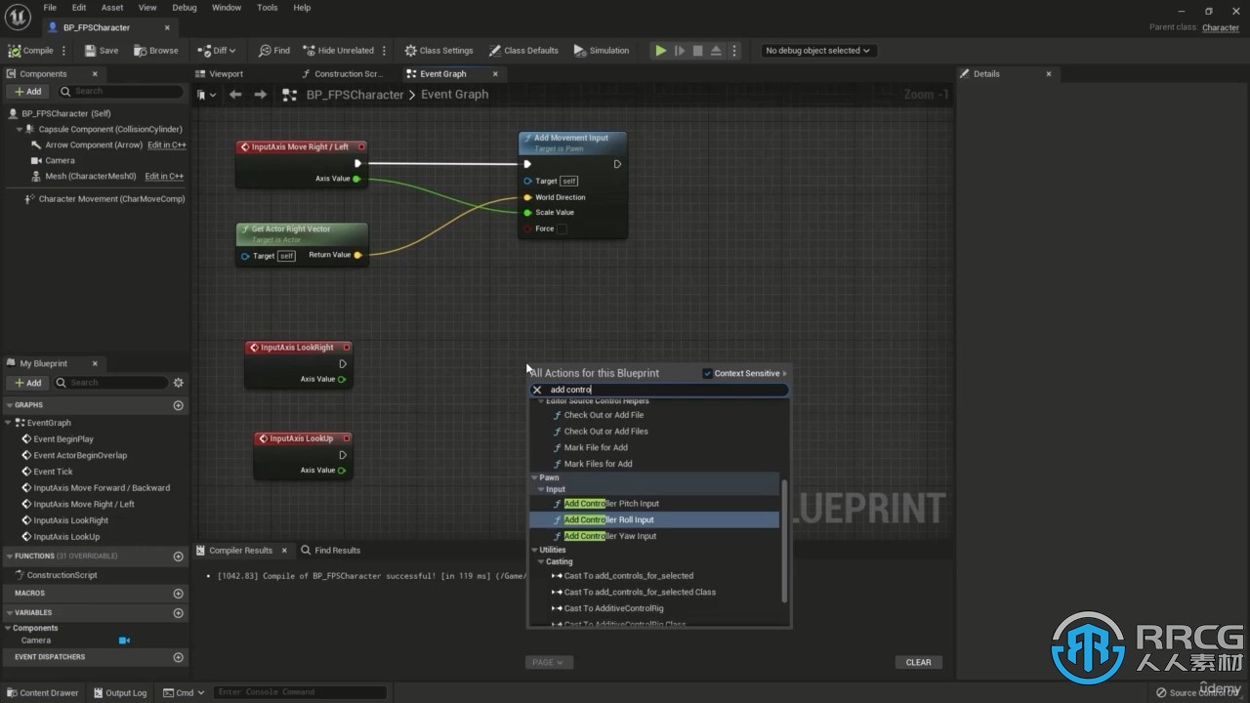Select Character Movement component
This screenshot has width=1250, height=703.
pyautogui.click(x=111, y=199)
